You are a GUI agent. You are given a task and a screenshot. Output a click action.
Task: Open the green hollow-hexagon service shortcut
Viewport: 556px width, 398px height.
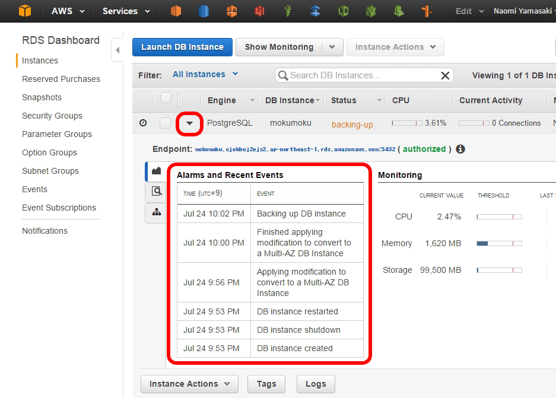click(x=343, y=11)
